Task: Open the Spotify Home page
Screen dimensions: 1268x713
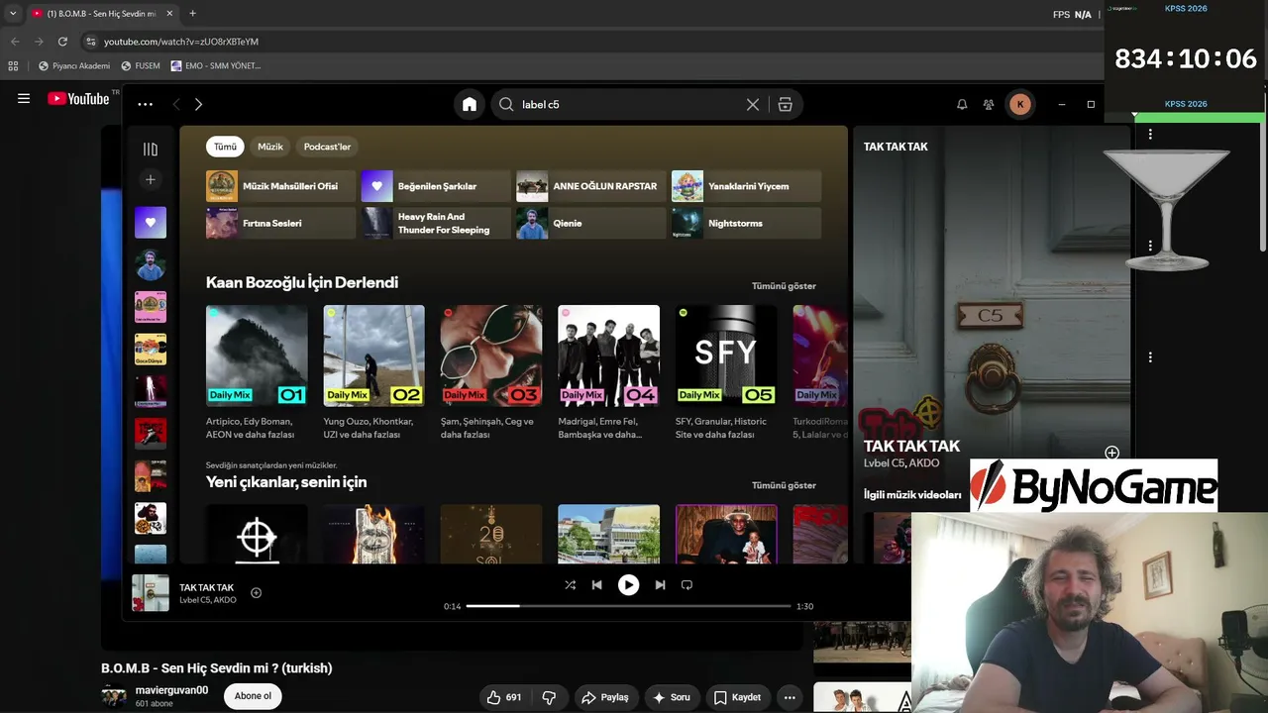Action: (x=470, y=104)
